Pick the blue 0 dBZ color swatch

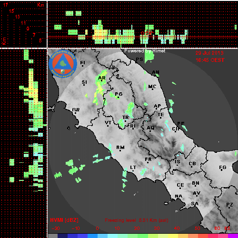pyautogui.click(x=93, y=236)
